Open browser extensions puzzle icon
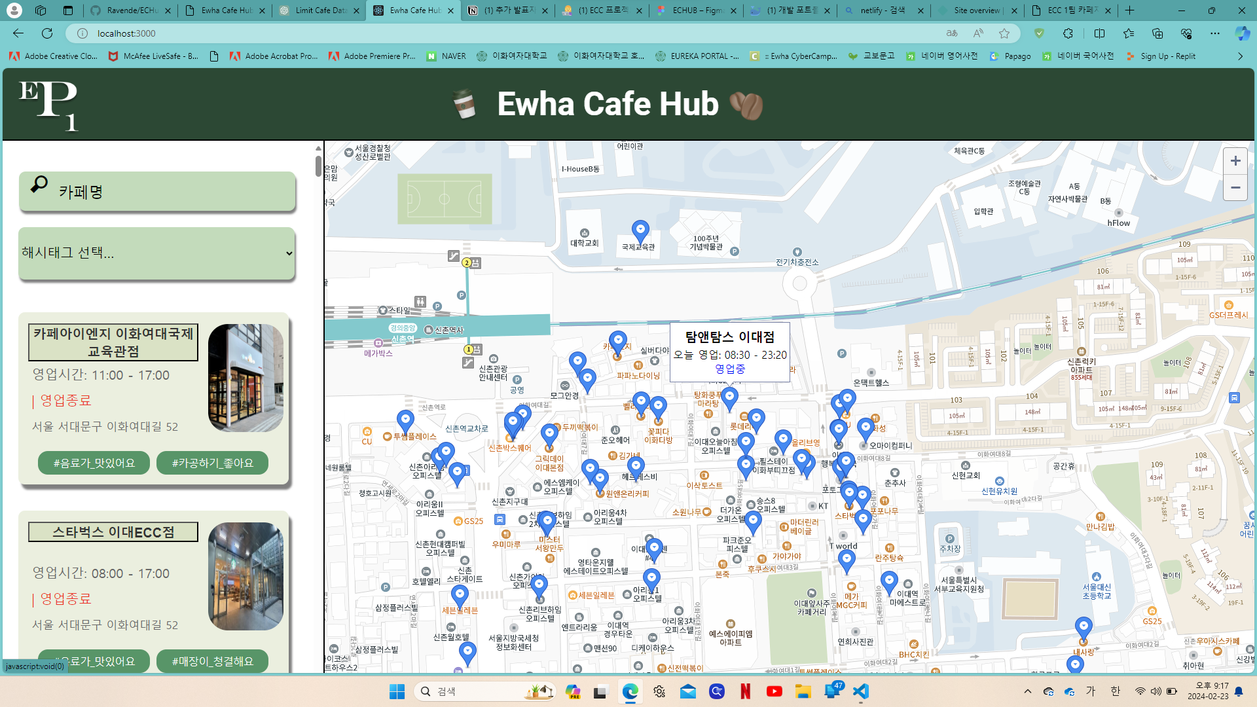This screenshot has height=707, width=1257. (1068, 33)
